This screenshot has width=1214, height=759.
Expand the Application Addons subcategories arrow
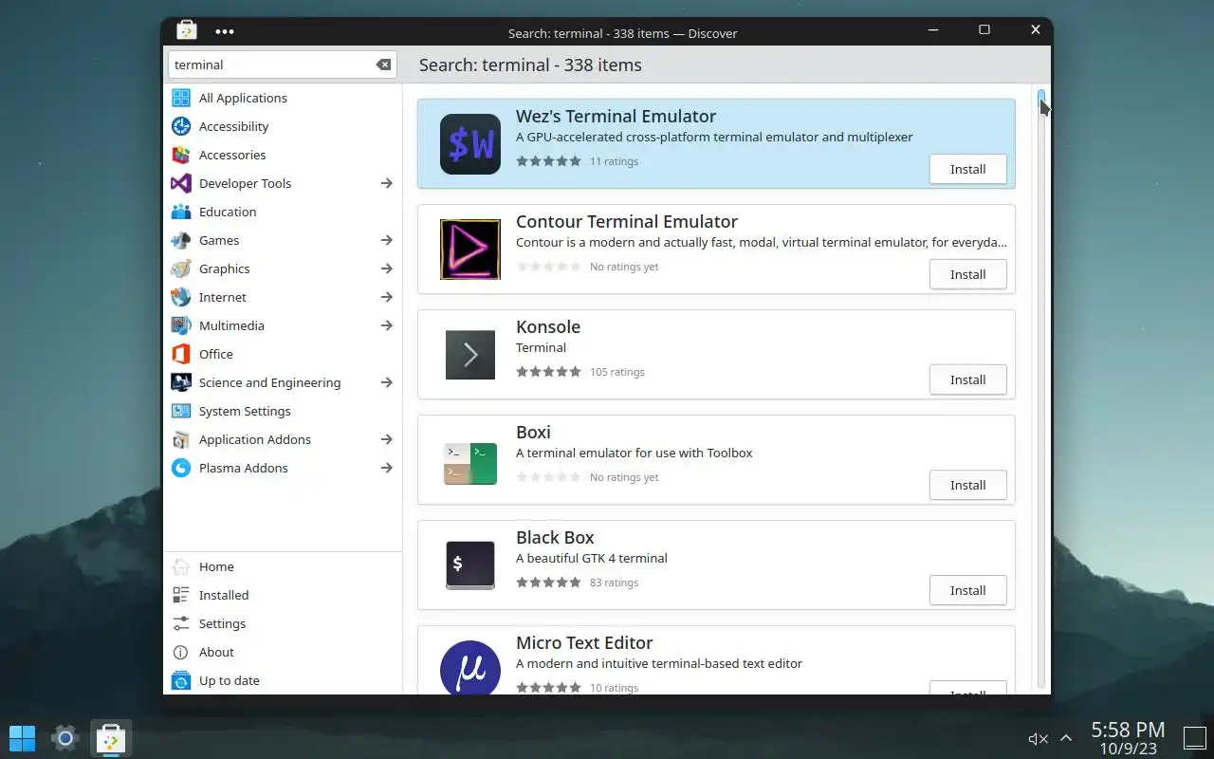point(386,439)
